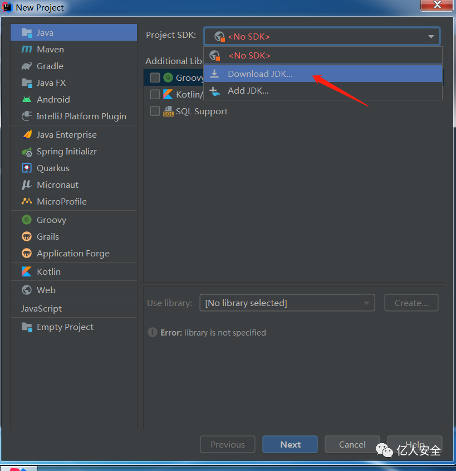Choose Download JDK... from the SDK list

323,74
